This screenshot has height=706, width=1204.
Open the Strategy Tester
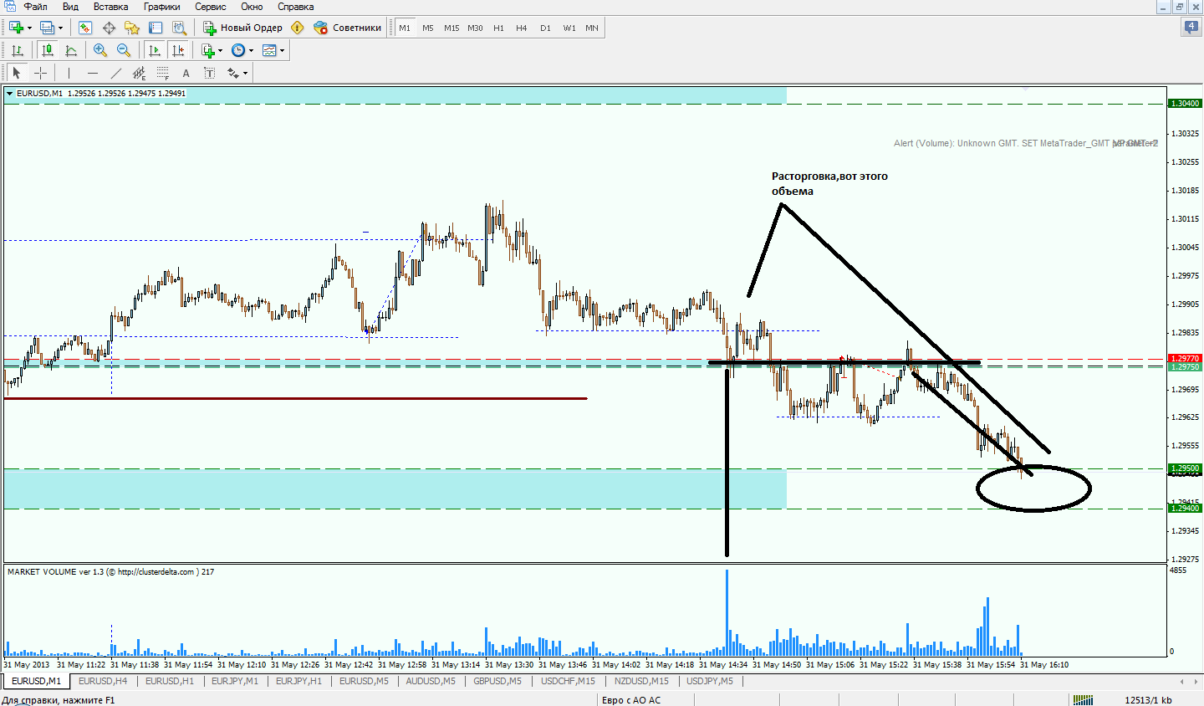[x=178, y=28]
